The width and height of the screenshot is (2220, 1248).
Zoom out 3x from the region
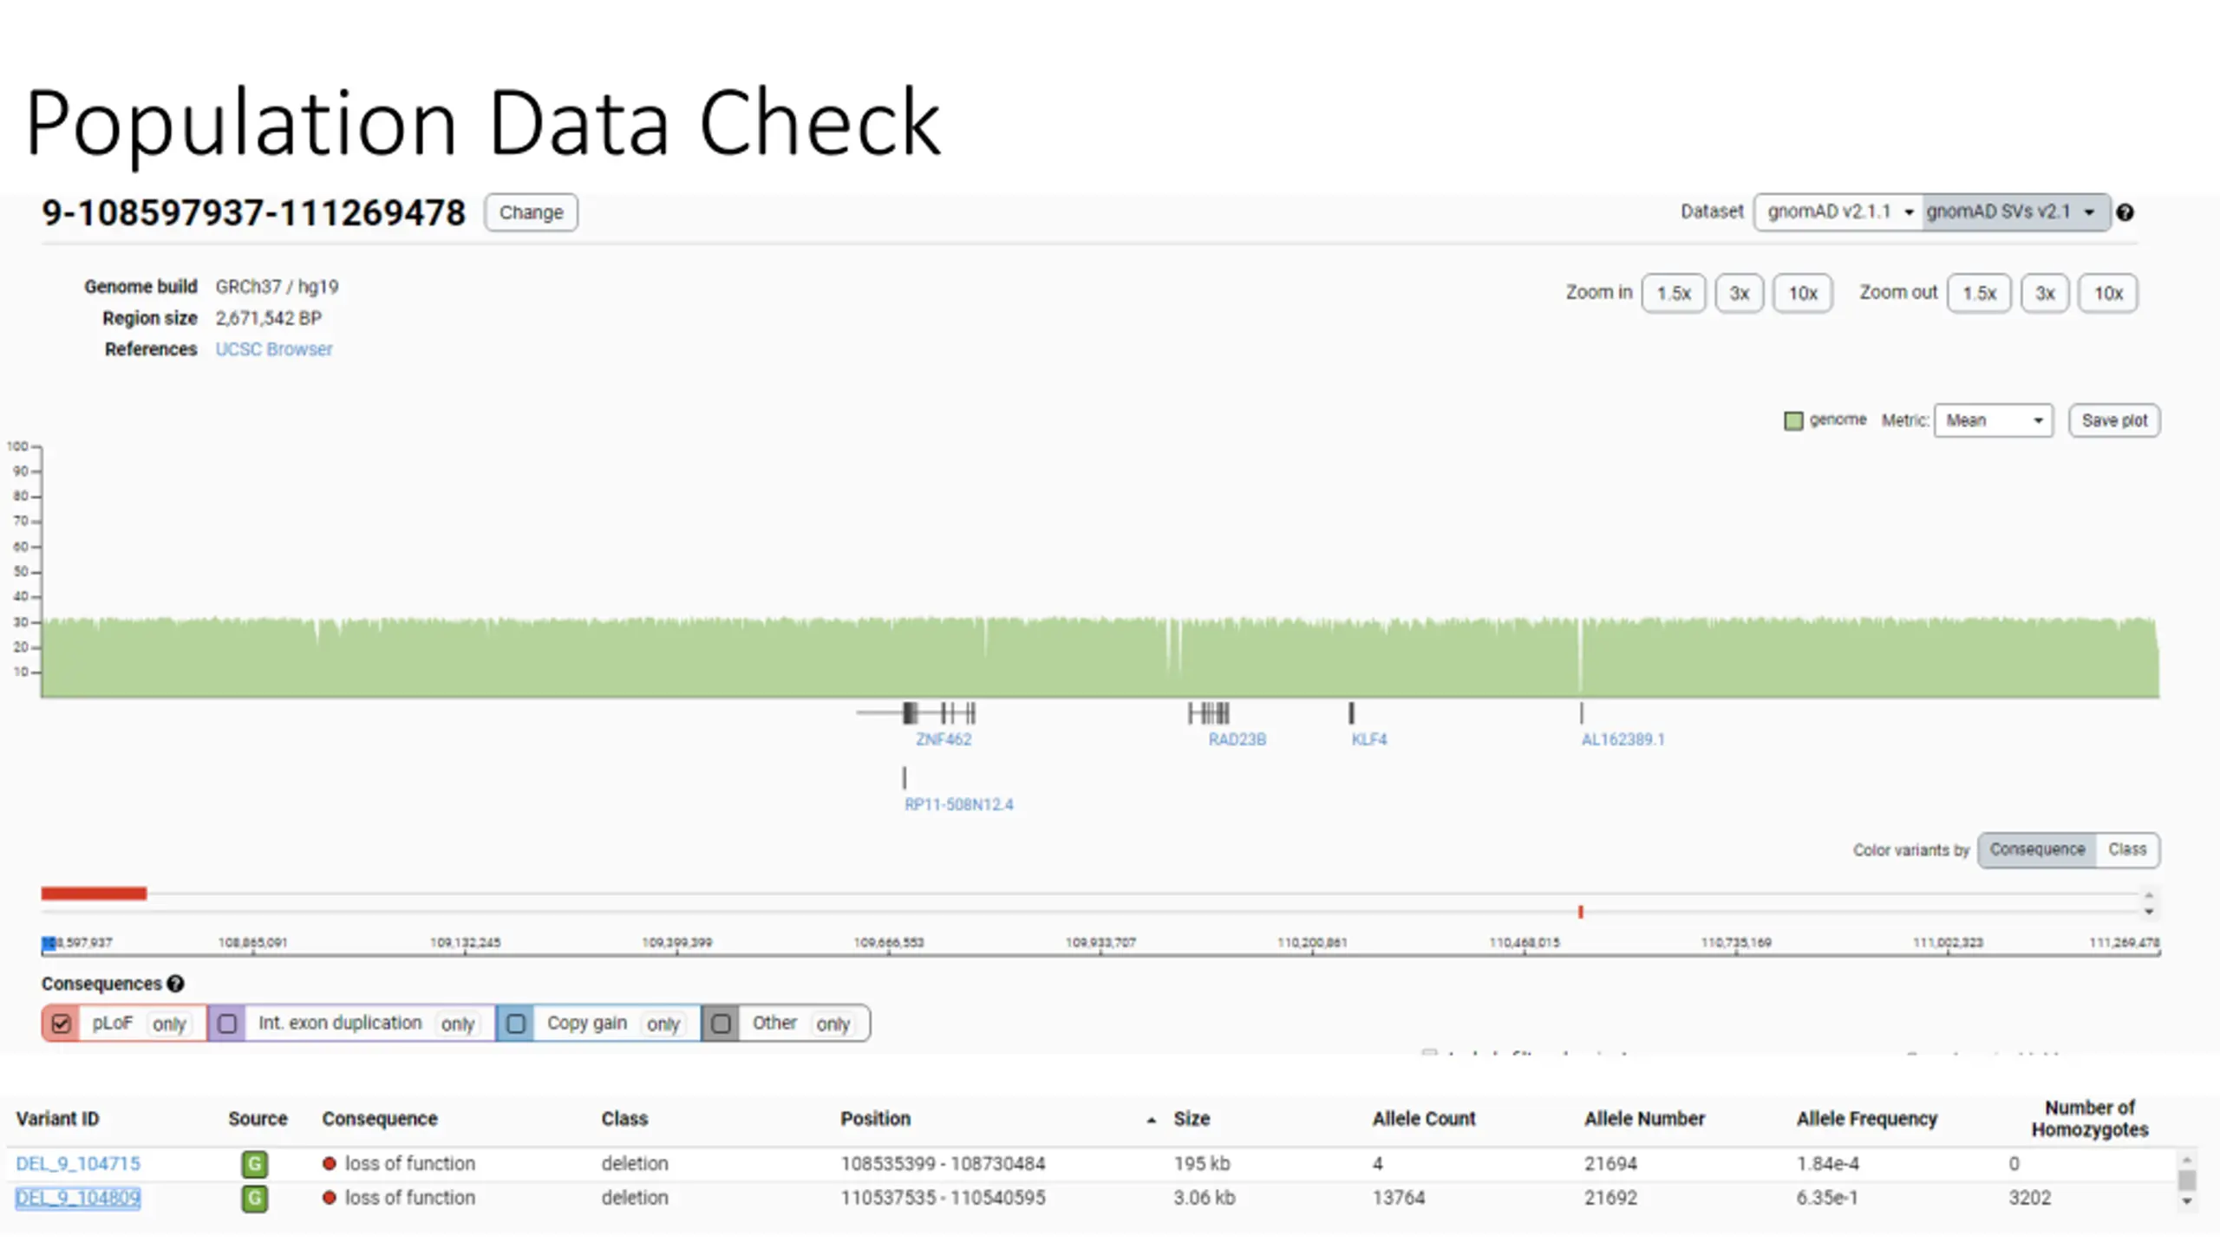coord(2045,294)
